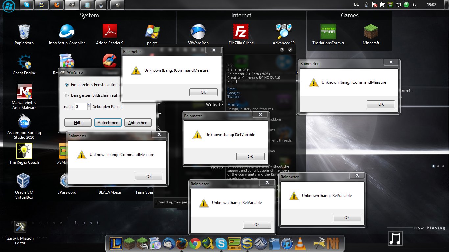The height and width of the screenshot is (252, 449).
Task: Click the DE language indicator in tray
Action: tap(356, 5)
